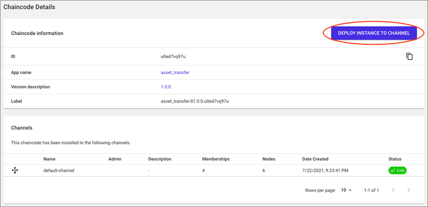Viewport: 428px width, 207px height.
Task: Click the Deploy Instance to Channel button
Action: click(374, 33)
